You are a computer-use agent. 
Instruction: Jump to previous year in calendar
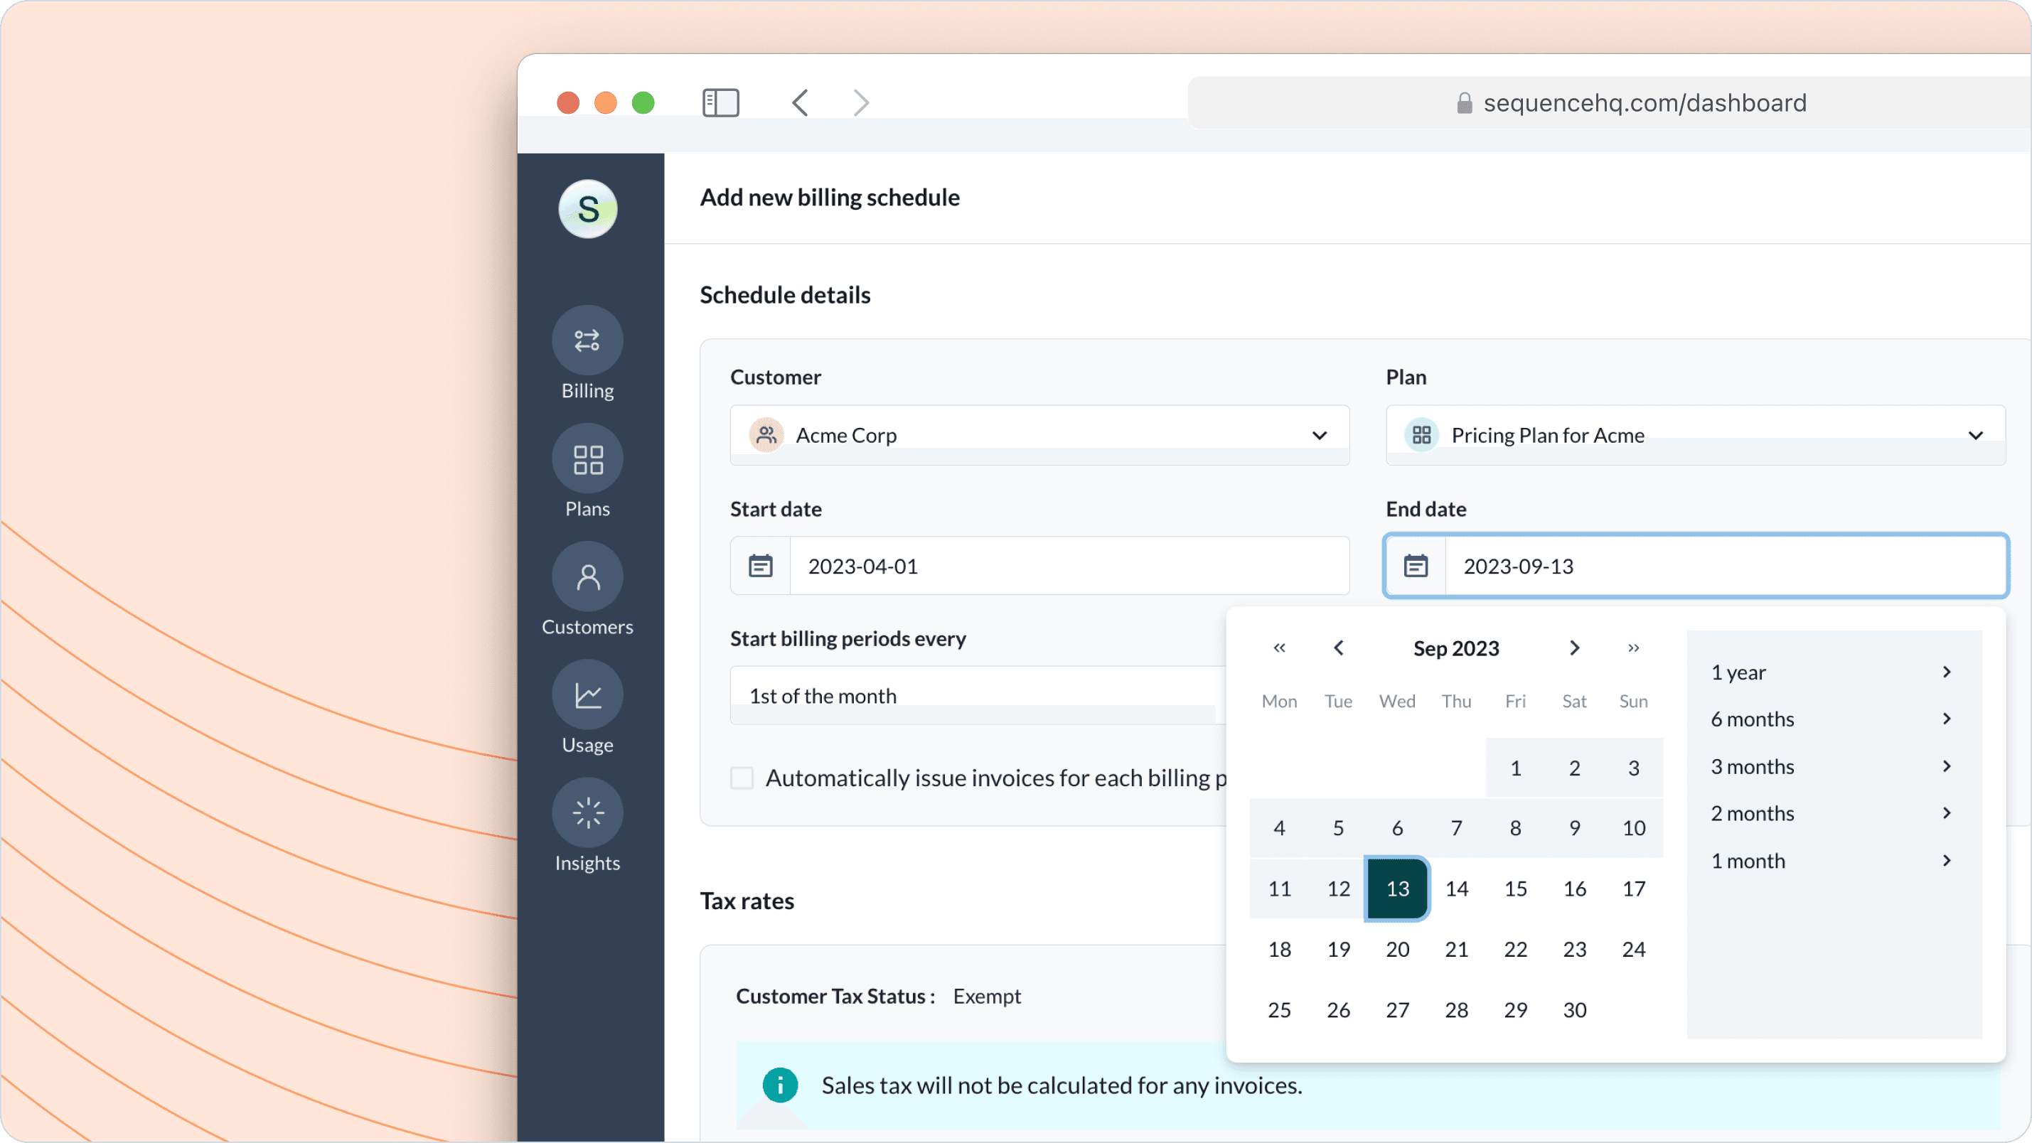tap(1280, 648)
